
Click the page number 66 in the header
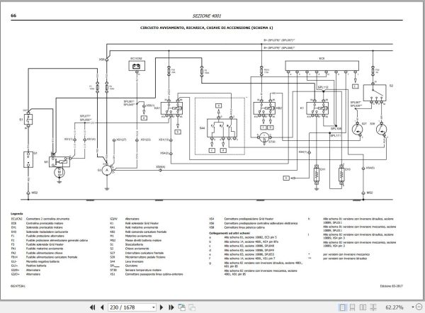click(13, 16)
